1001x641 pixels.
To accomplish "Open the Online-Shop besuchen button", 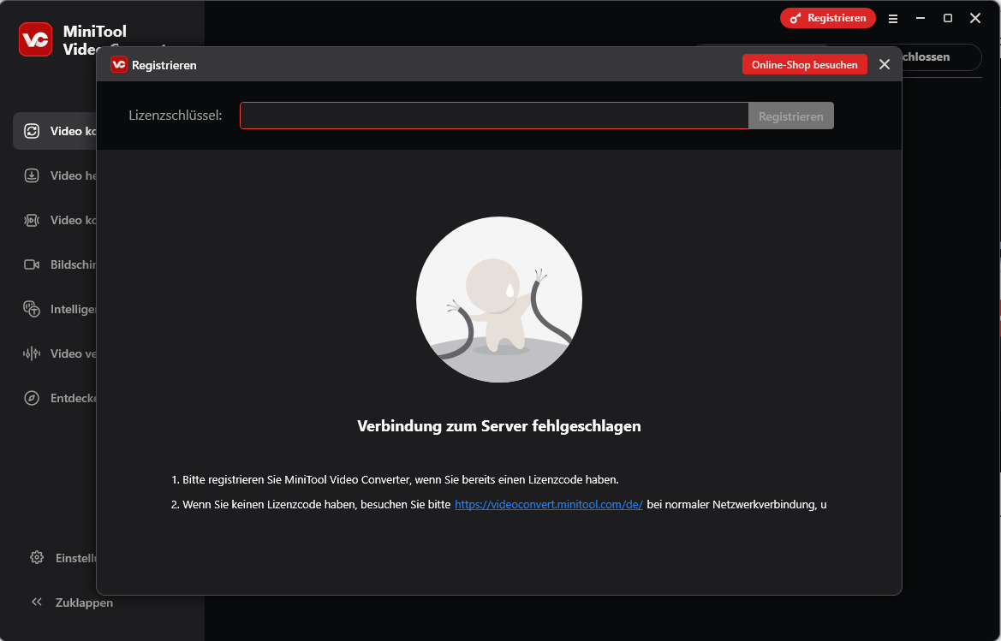I will tap(804, 64).
